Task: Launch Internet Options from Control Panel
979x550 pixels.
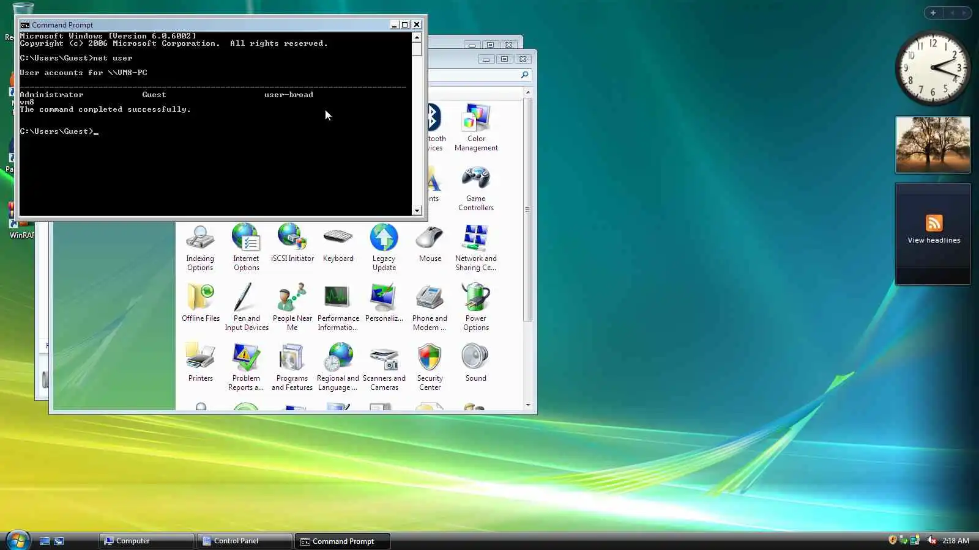Action: click(246, 248)
